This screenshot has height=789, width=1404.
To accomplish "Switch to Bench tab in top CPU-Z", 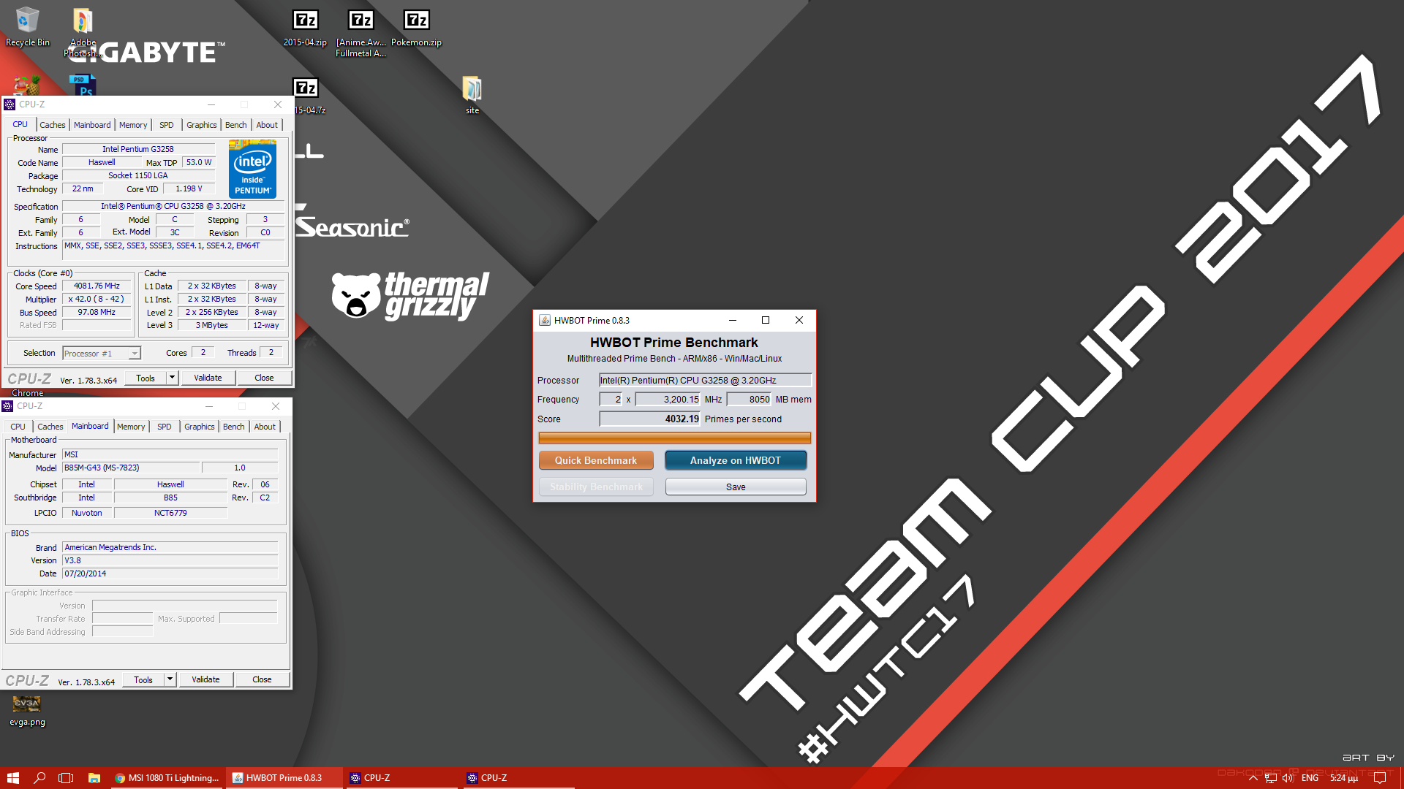I will (235, 125).
